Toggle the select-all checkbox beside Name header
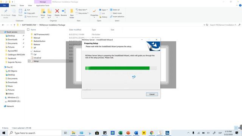 click(28, 29)
